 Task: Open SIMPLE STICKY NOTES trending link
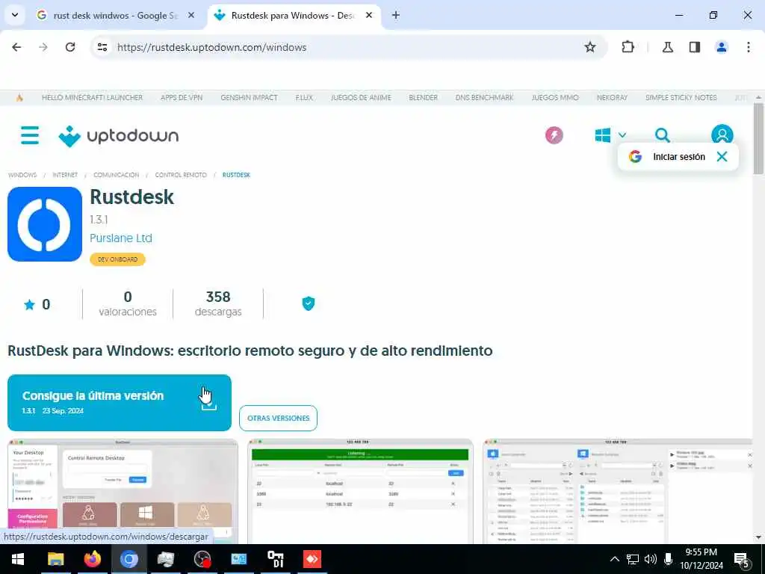681,98
